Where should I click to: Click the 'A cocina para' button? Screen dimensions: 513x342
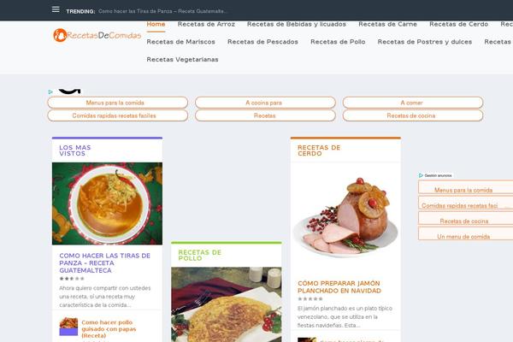(265, 103)
